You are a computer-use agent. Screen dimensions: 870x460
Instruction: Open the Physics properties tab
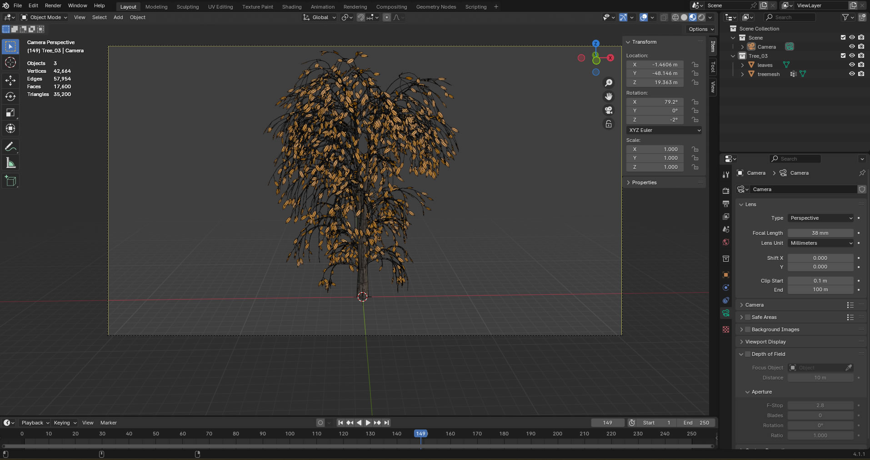[726, 287]
